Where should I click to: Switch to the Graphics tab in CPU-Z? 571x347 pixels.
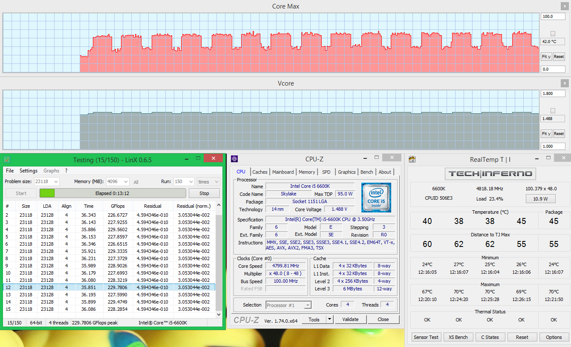(x=346, y=172)
